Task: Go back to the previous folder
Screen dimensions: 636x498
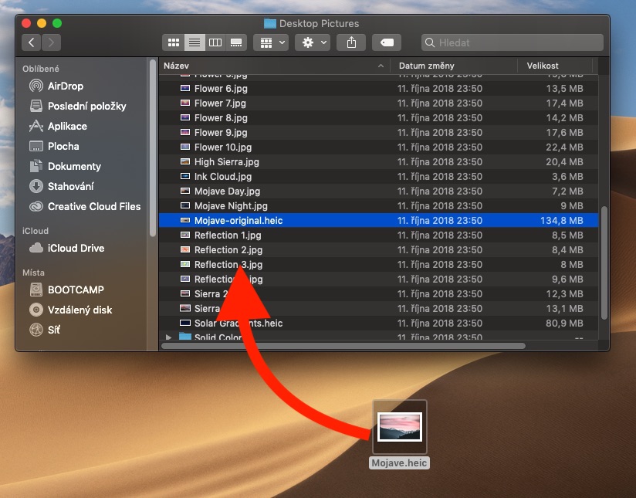Action: [x=31, y=42]
